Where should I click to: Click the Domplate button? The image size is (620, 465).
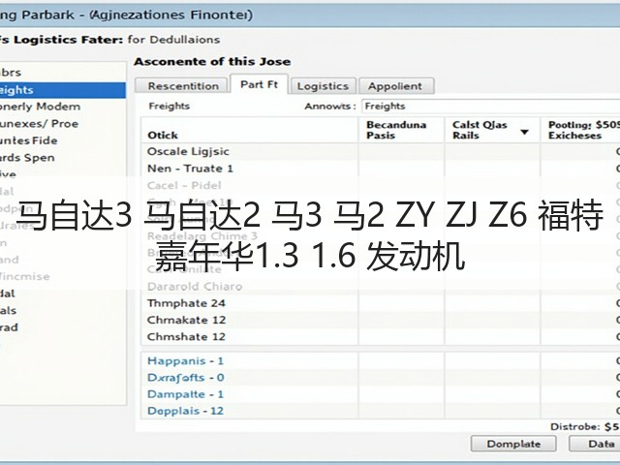point(513,444)
